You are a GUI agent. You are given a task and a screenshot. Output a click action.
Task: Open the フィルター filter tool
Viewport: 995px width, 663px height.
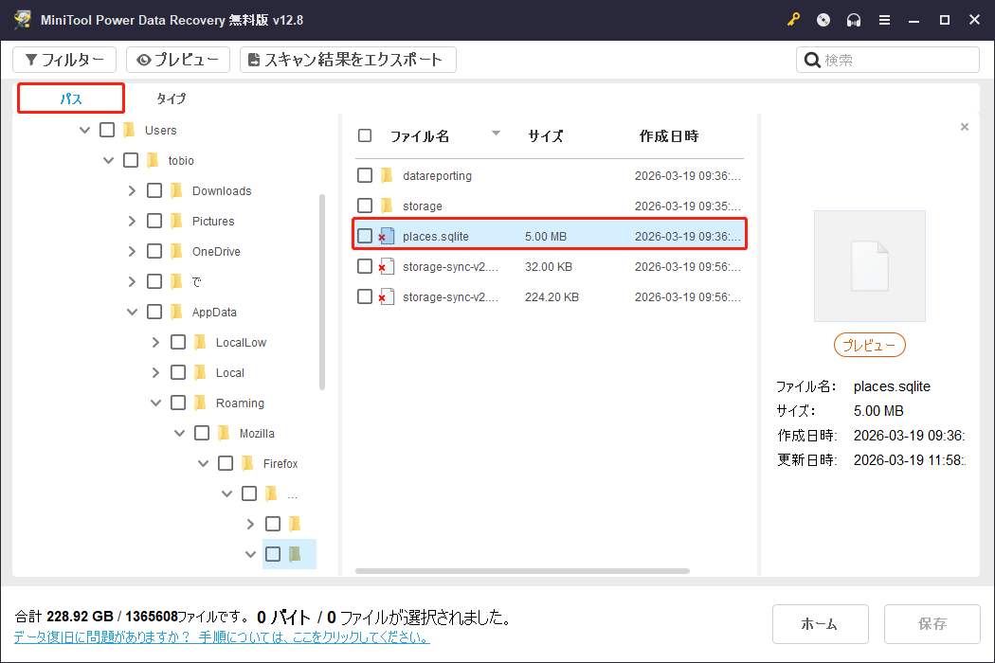64,59
